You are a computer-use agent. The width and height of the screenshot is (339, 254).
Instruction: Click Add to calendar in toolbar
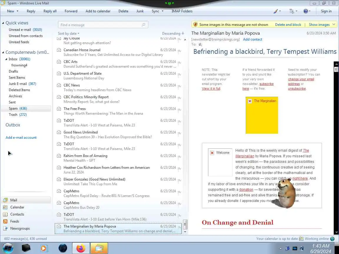98,11
